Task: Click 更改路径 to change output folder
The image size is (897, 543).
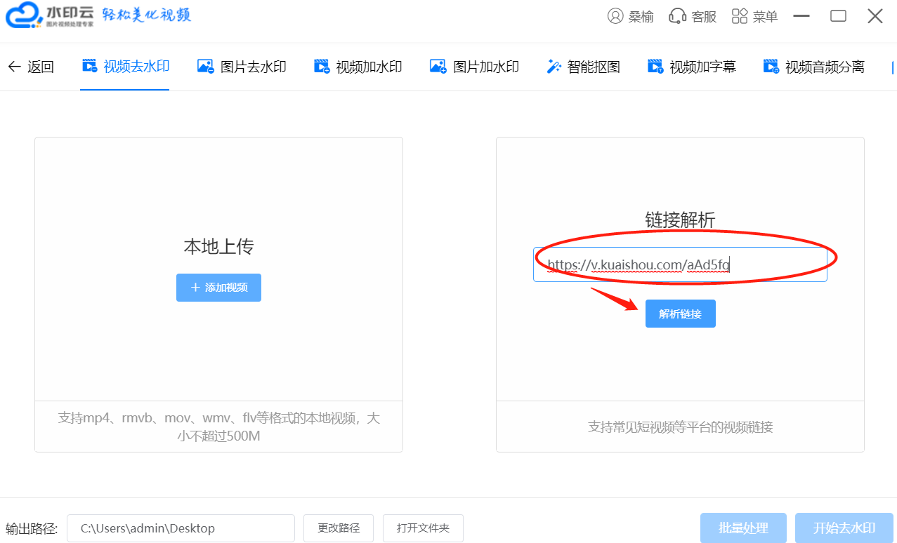Action: [x=339, y=528]
